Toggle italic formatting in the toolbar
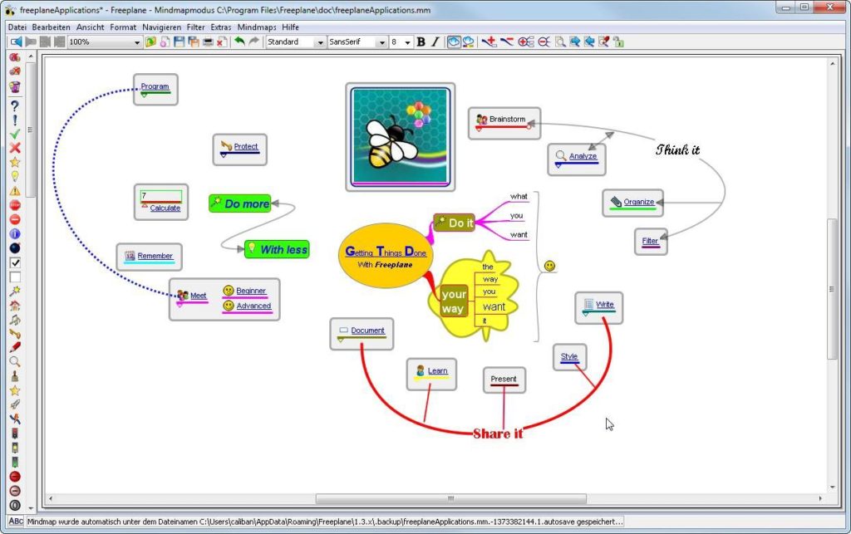The image size is (851, 534). [x=435, y=42]
